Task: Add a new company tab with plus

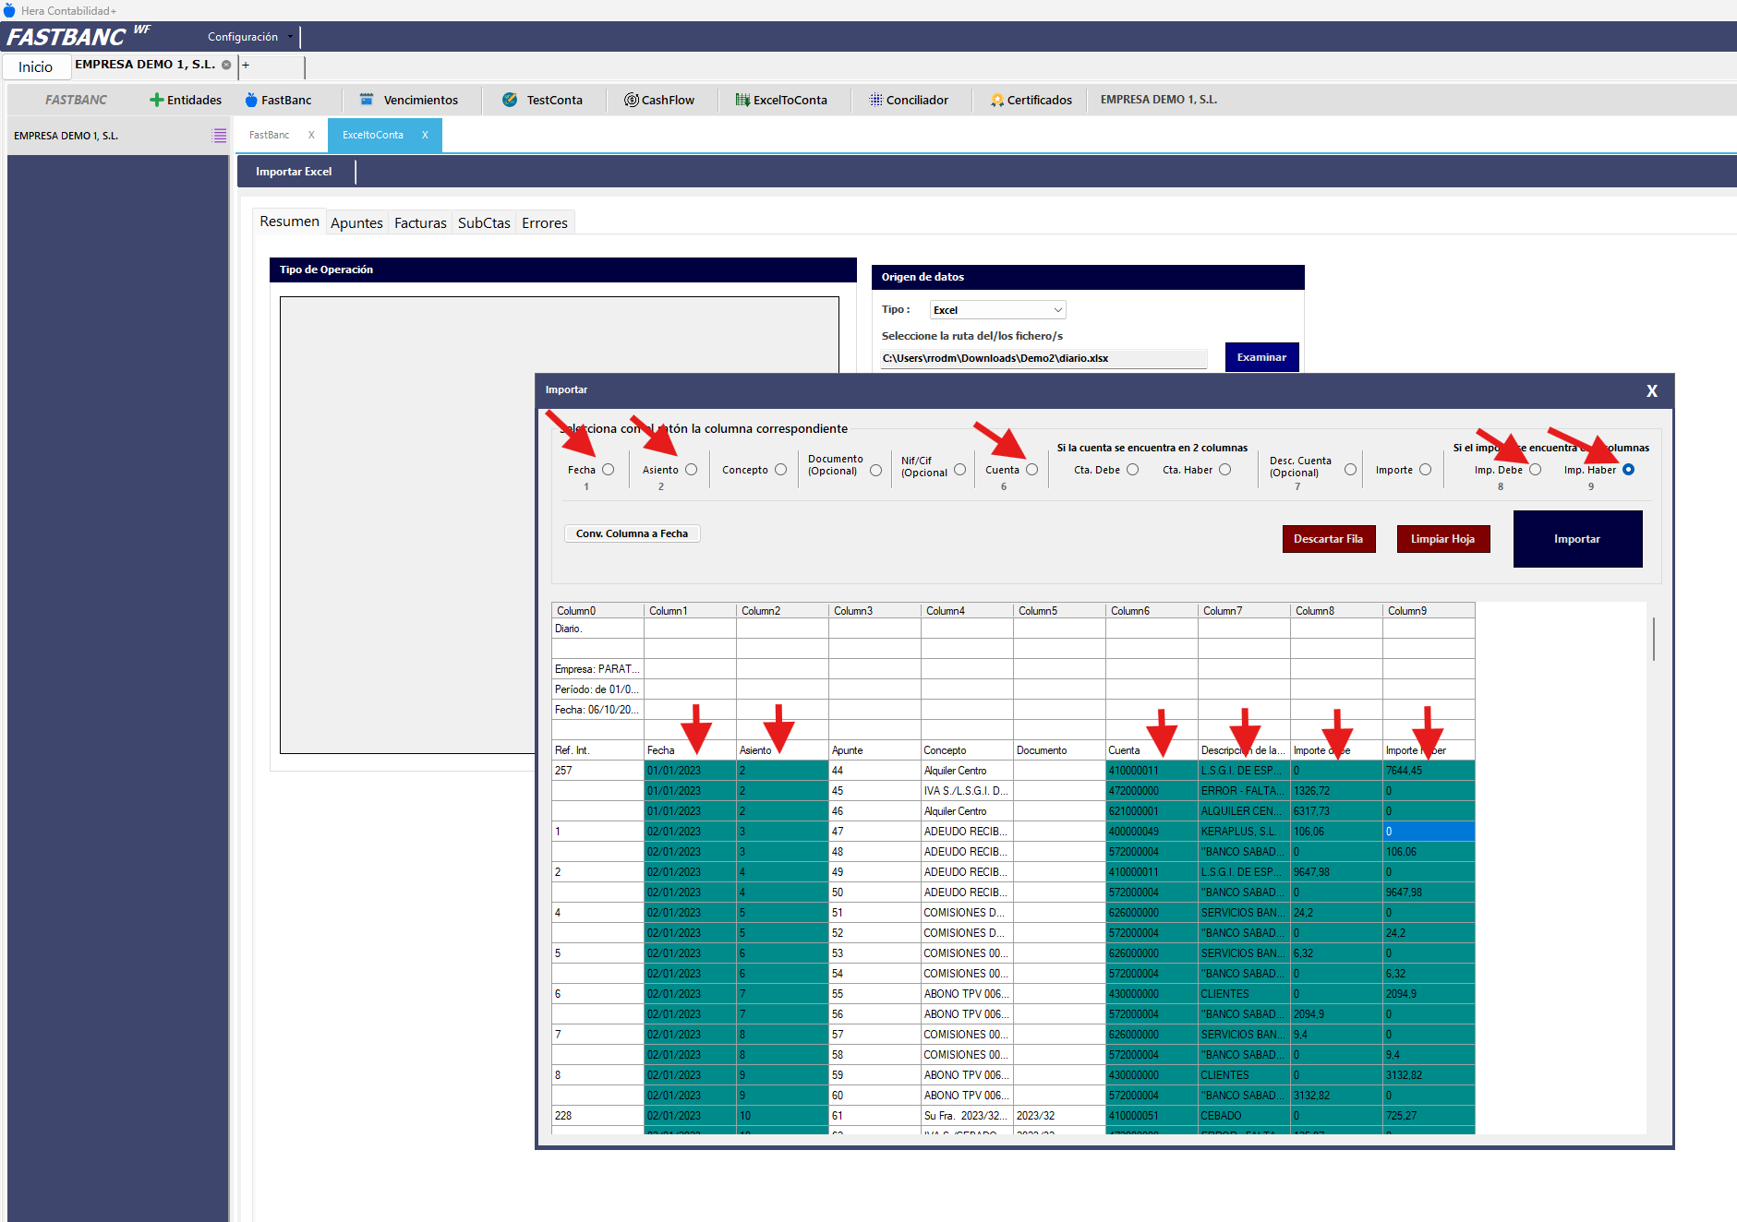Action: tap(246, 66)
